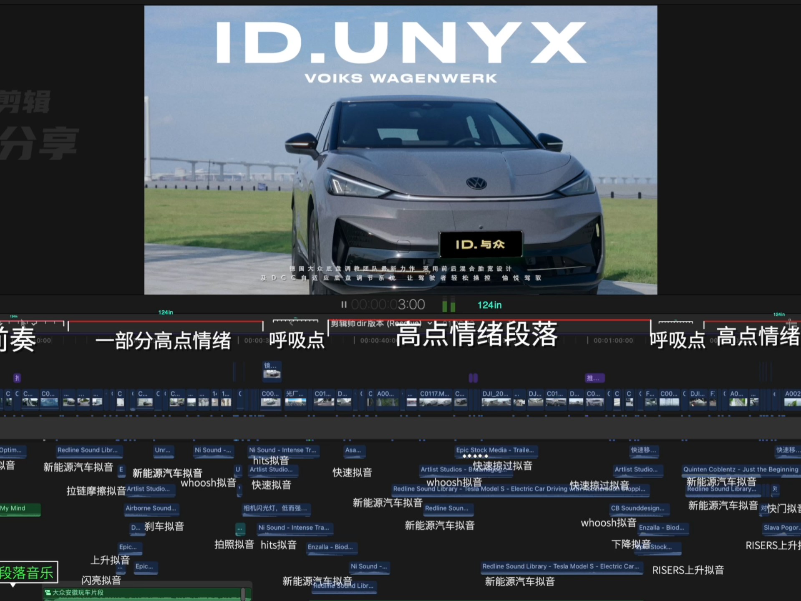Go back in timeline history arrow
Image resolution: width=801 pixels, height=601 pixels.
(292, 322)
